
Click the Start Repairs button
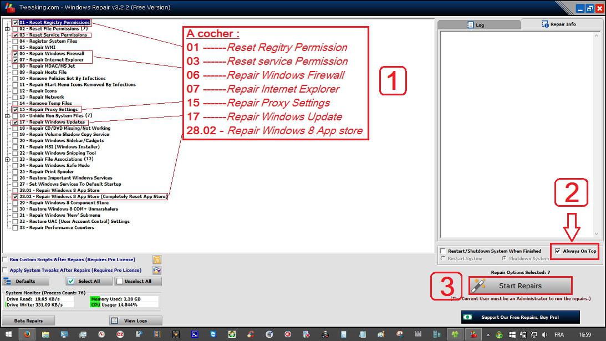(x=520, y=286)
